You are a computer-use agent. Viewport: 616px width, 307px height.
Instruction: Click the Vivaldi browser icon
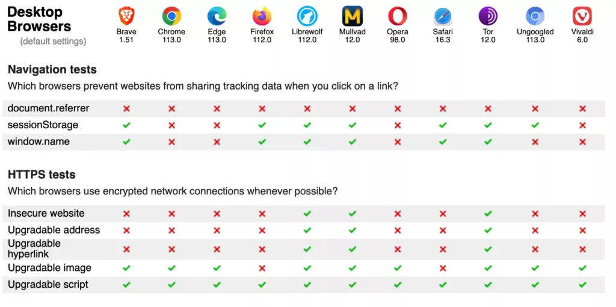[582, 16]
